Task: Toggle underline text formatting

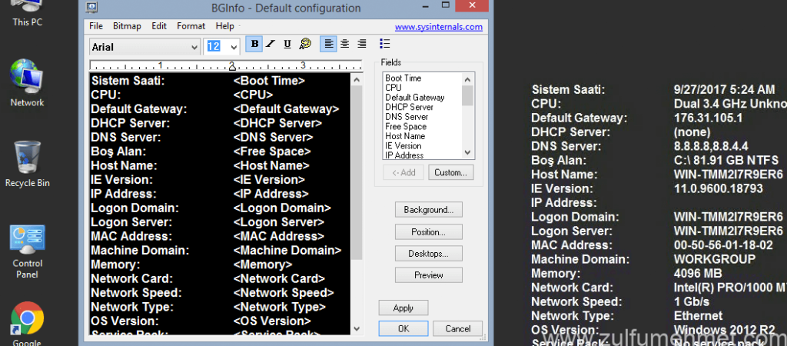Action: point(287,45)
